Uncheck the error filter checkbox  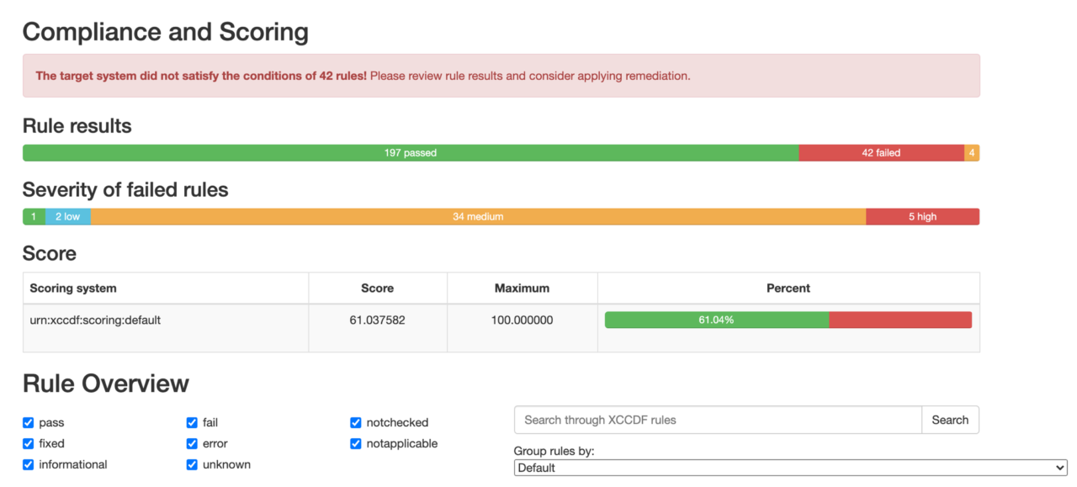tap(192, 444)
